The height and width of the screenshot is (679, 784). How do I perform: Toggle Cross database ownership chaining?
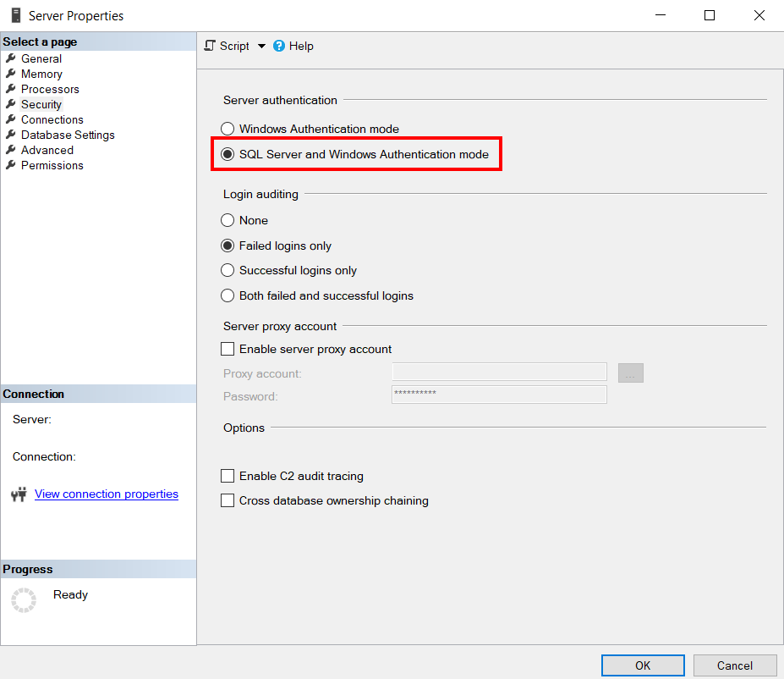click(x=228, y=500)
